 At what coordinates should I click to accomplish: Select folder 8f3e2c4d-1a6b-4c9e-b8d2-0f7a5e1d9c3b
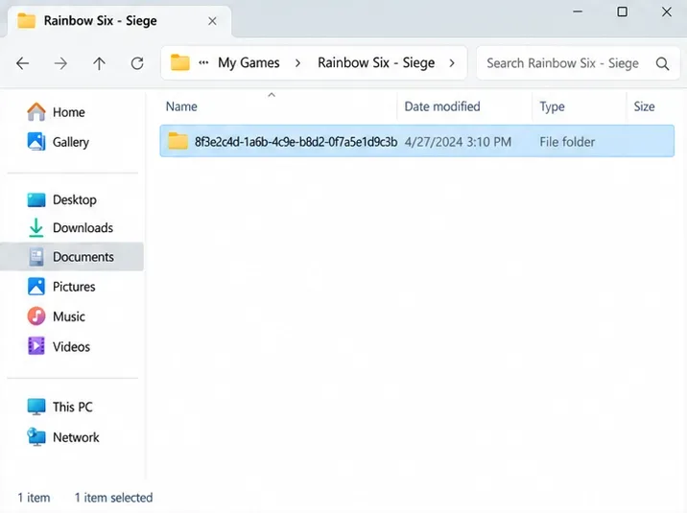coord(416,141)
